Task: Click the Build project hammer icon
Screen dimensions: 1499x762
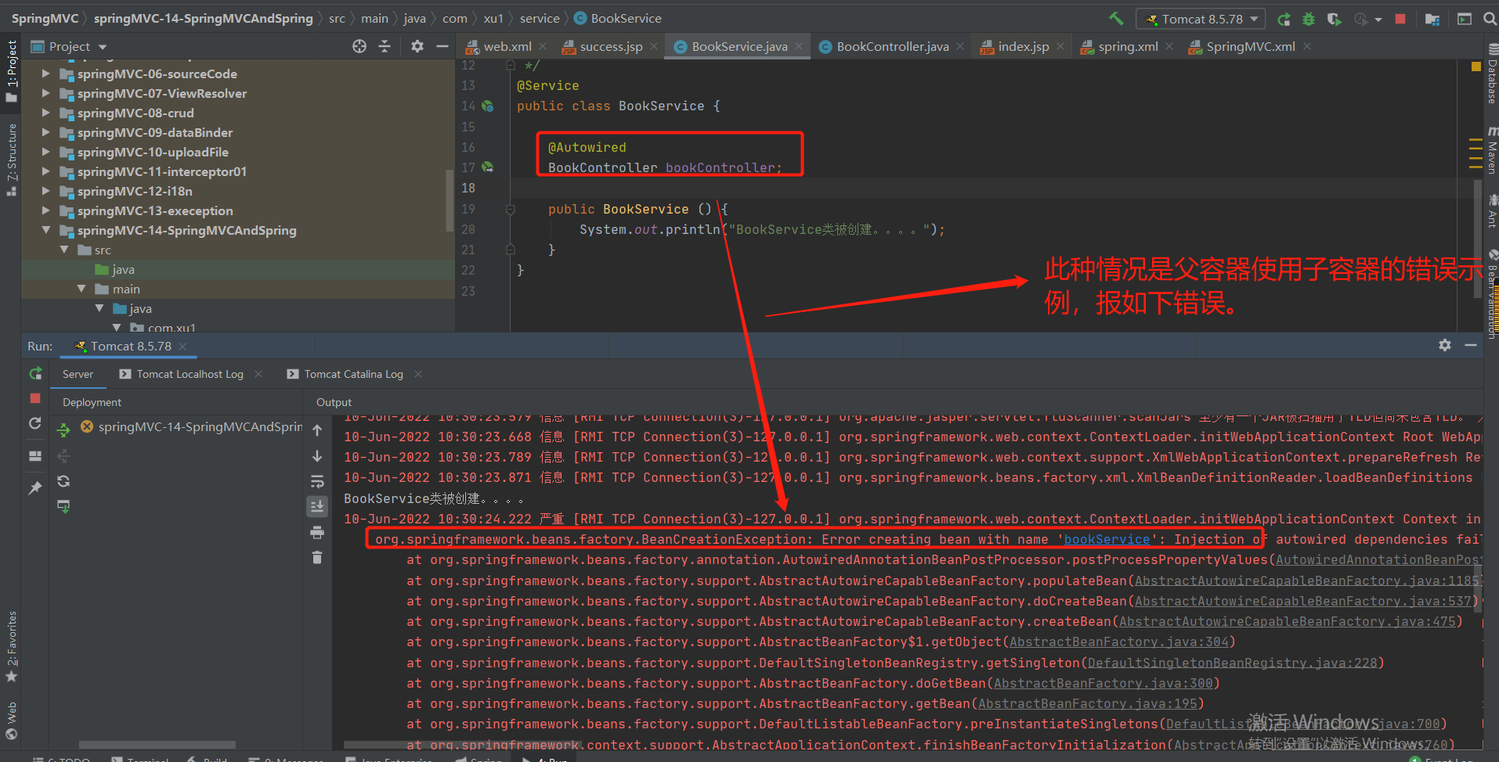Action: [x=1116, y=18]
